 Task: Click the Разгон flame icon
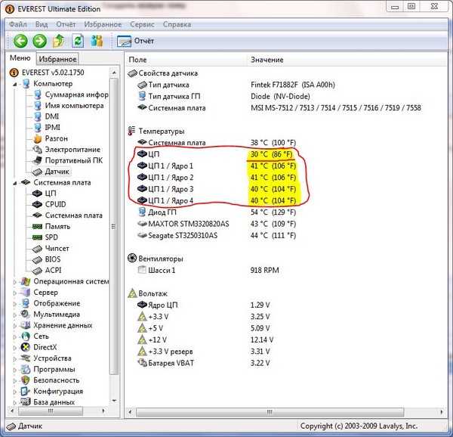point(37,139)
